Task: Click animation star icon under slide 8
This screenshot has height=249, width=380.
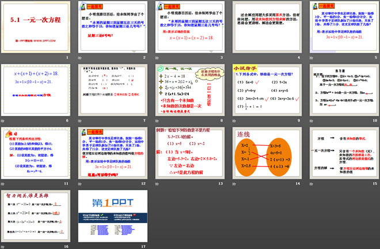Action: coord(157,121)
